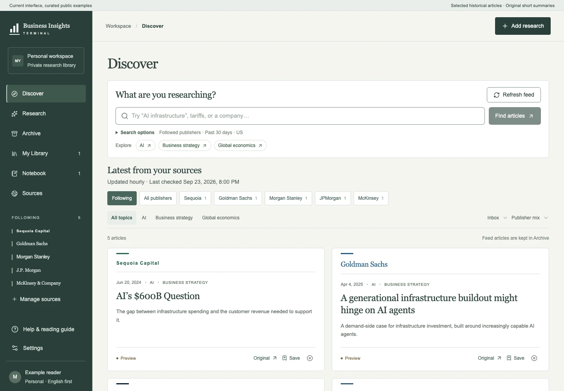Screen dimensions: 564x391
Task: Expand the Search options disclosure triangle
Action: (x=117, y=133)
